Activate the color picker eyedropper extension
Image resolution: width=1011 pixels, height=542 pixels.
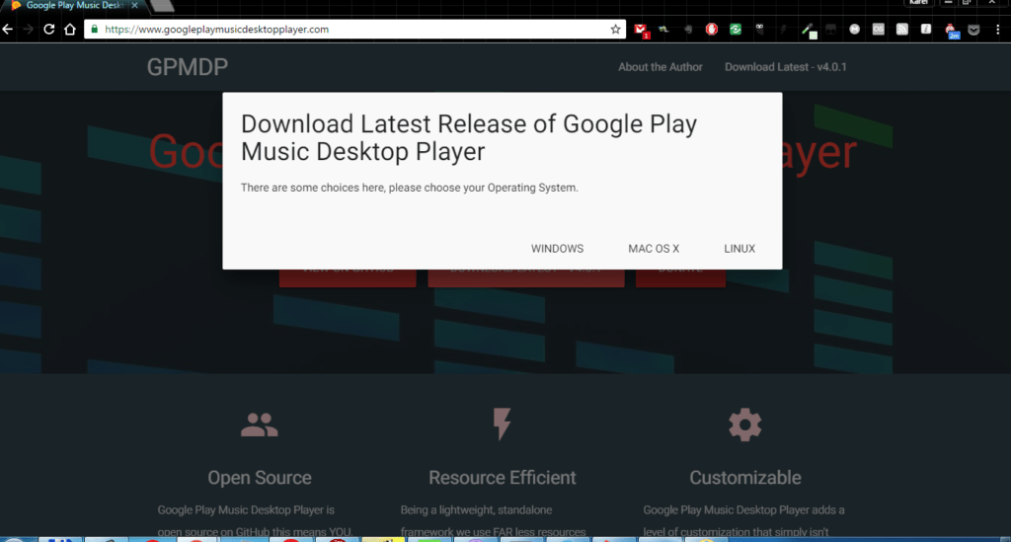tap(808, 30)
